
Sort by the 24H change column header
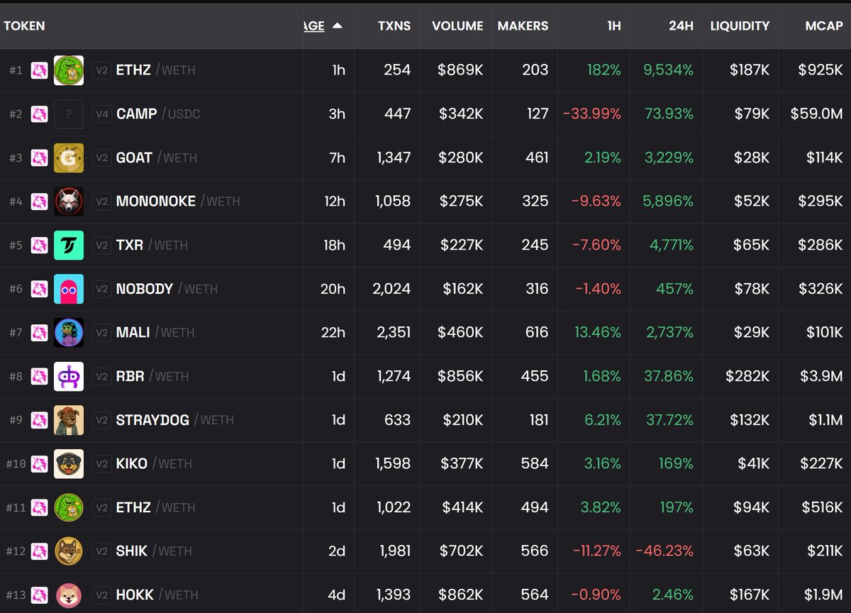tap(681, 26)
